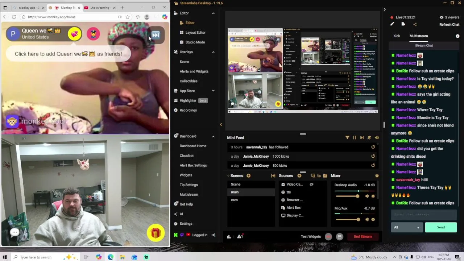Replay the savannah_tay follow alert

coord(373,147)
